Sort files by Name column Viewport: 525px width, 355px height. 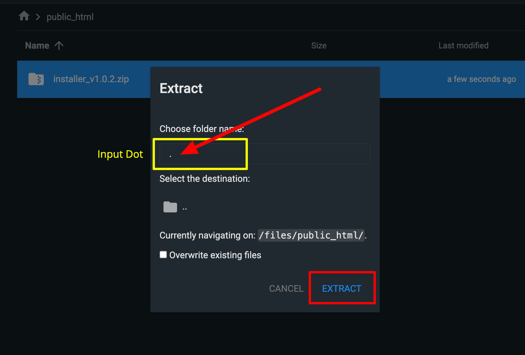click(37, 46)
